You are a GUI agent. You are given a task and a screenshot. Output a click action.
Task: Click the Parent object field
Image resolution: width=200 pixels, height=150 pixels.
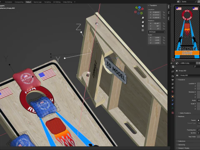pyautogui.click(x=199, y=120)
